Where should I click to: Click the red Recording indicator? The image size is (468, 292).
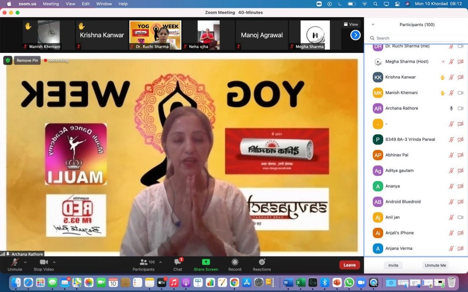[x=56, y=60]
